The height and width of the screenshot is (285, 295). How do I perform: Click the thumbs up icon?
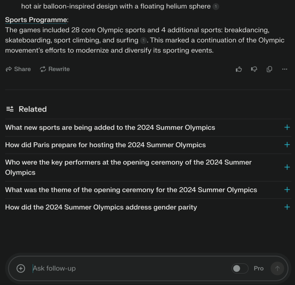pyautogui.click(x=239, y=69)
